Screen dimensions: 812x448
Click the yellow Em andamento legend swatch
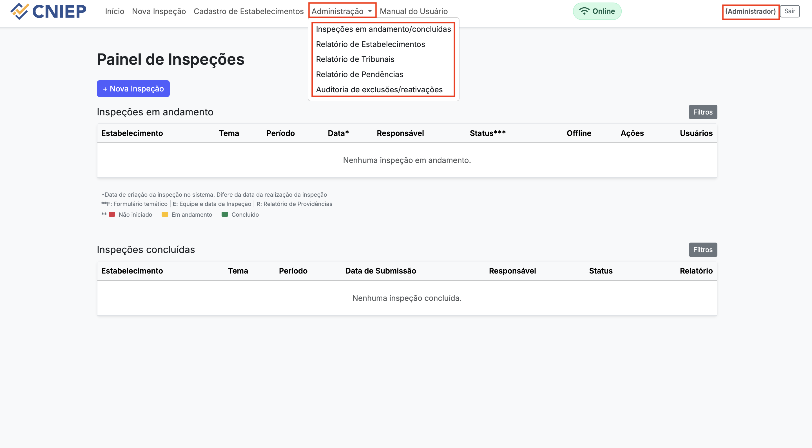coord(165,214)
